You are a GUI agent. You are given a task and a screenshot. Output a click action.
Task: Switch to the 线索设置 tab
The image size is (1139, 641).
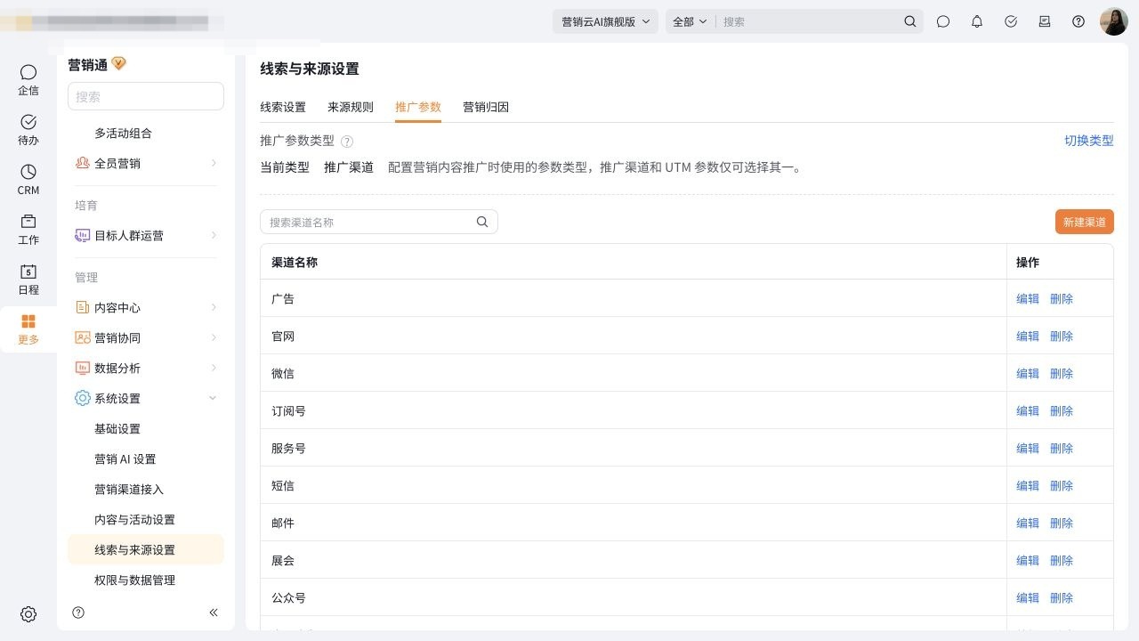point(283,107)
